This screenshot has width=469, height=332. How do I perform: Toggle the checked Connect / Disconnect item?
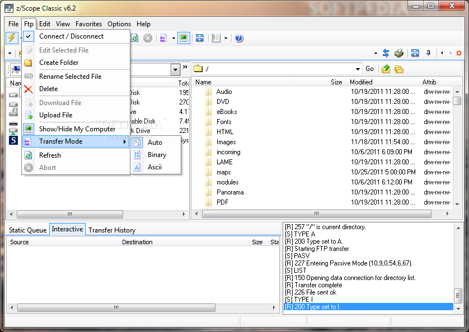click(76, 36)
